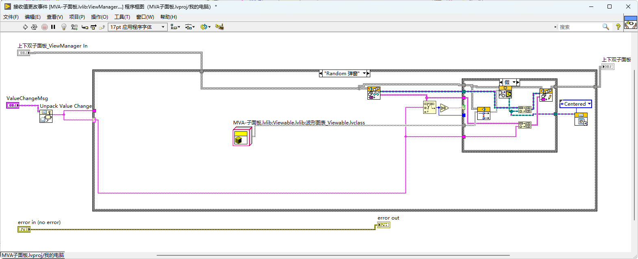This screenshot has height=259, width=638.
Task: Open the Distribute Objects dropdown
Action: 190,27
